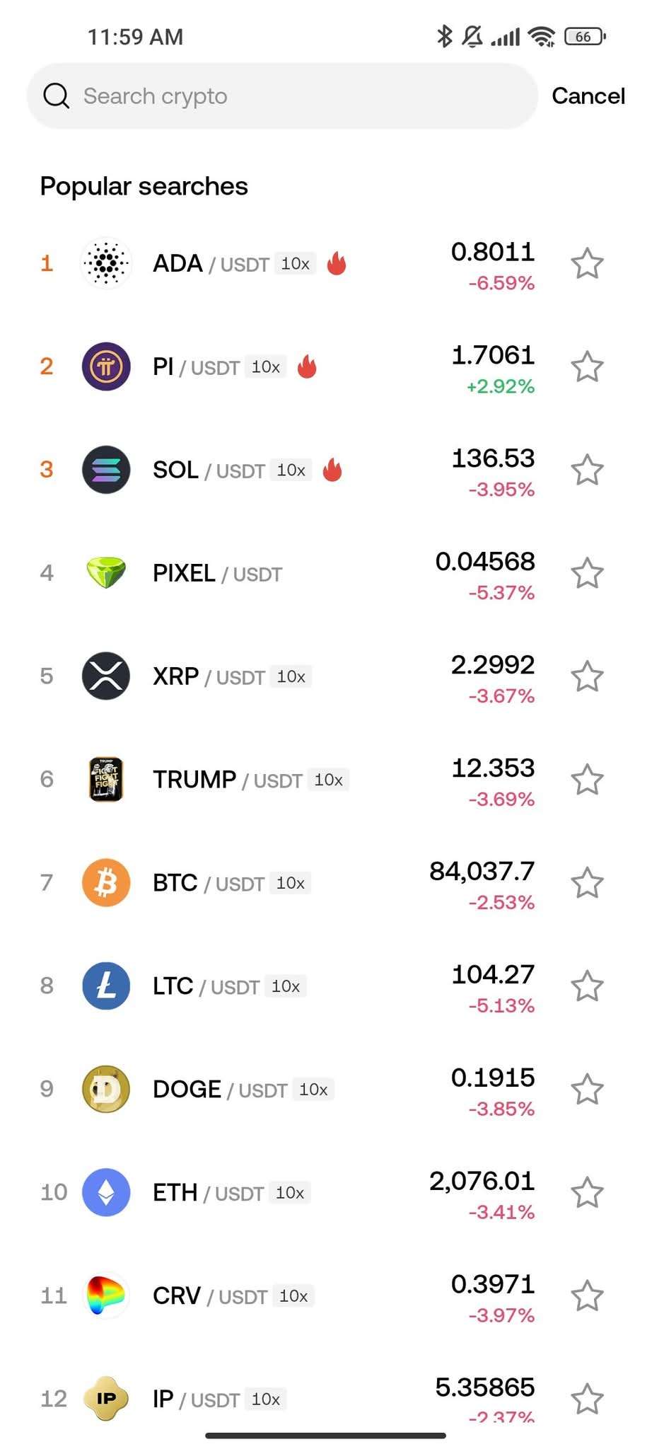The image size is (652, 1449).
Task: Tap the Ethereum coin logo
Action: click(106, 1192)
